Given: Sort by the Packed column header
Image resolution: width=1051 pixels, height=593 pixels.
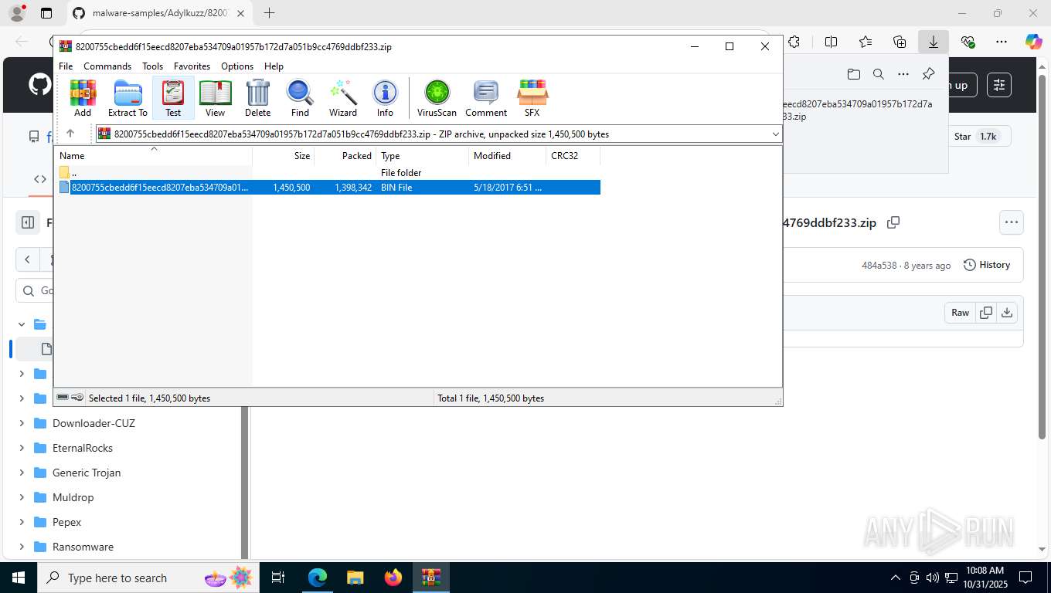Looking at the screenshot, I should pos(345,156).
